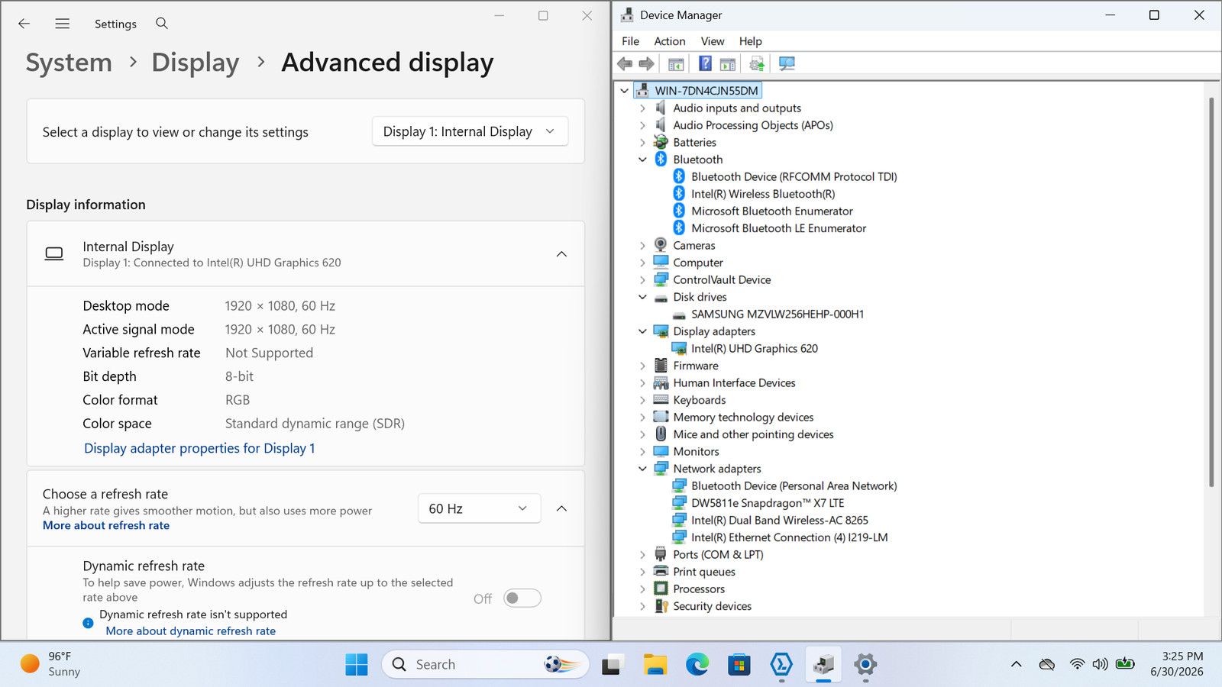Open Task View from the taskbar
Screen dimensions: 1222x687
[x=611, y=665]
